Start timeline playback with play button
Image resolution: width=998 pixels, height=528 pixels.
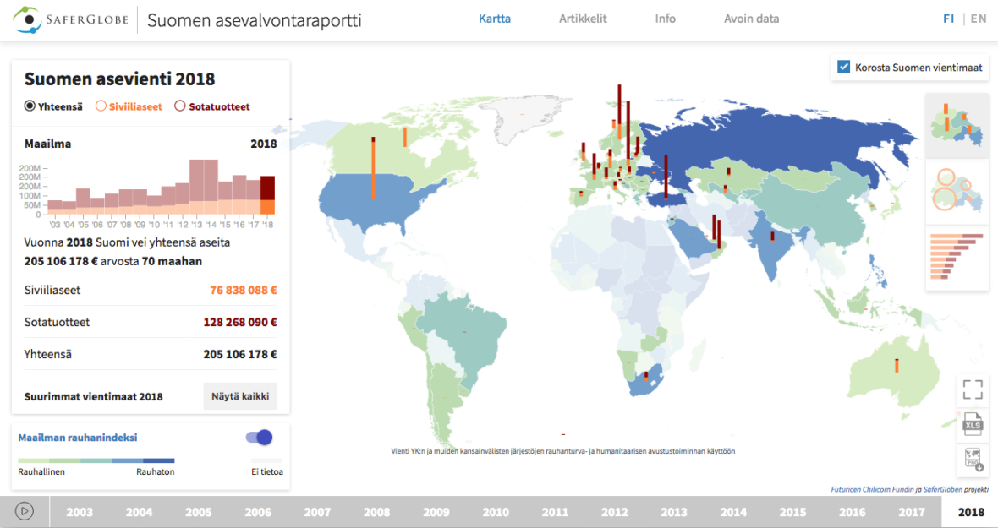point(25,511)
